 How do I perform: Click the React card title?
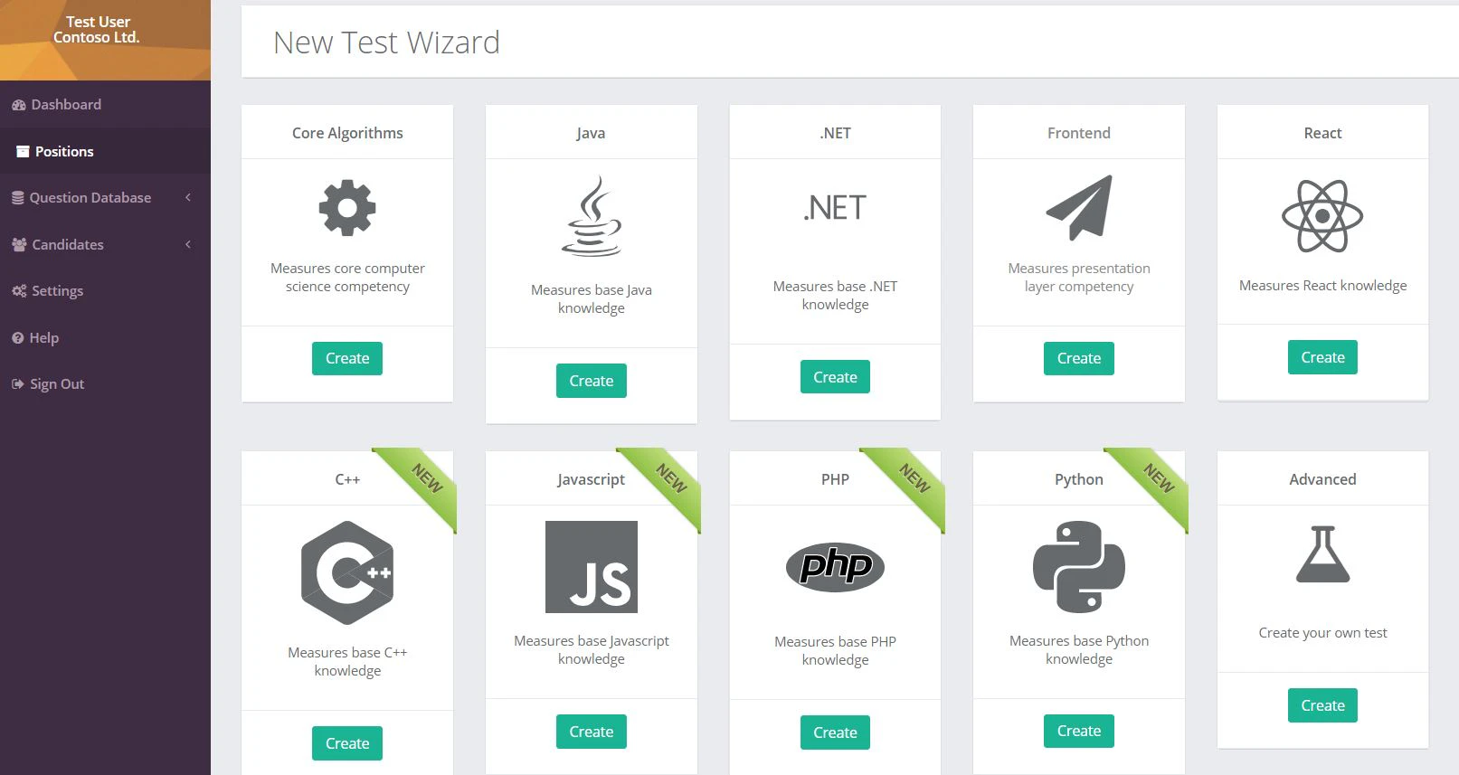coord(1322,133)
